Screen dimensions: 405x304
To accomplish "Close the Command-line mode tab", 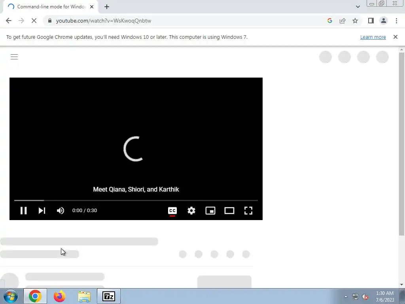I will 92,7.
